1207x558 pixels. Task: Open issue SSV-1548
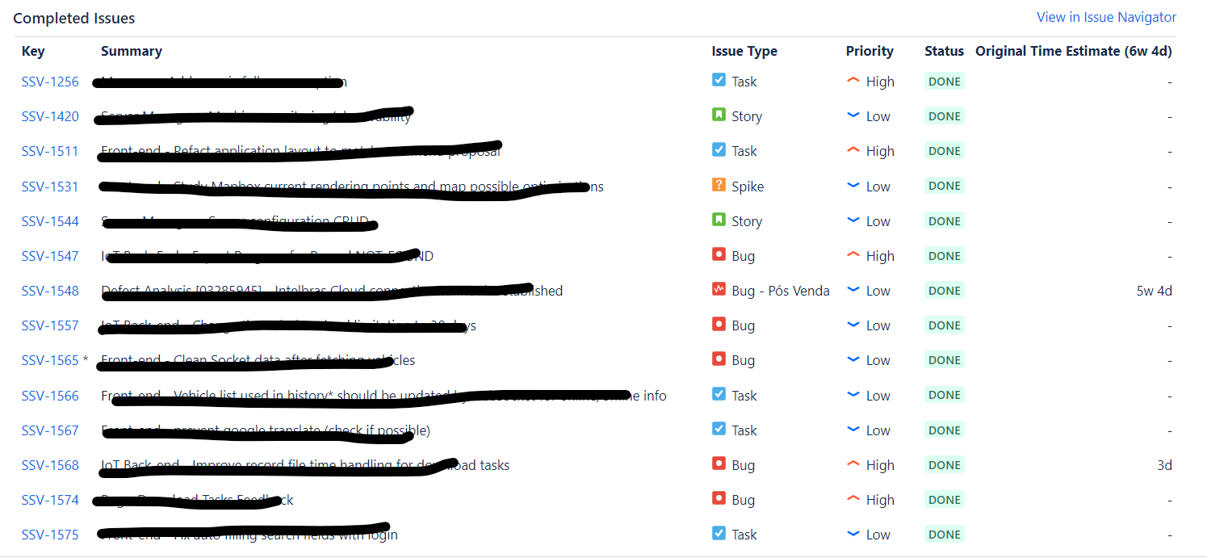pyautogui.click(x=50, y=290)
